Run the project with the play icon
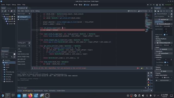The height and width of the screenshot is (98, 174). tap(148, 5)
